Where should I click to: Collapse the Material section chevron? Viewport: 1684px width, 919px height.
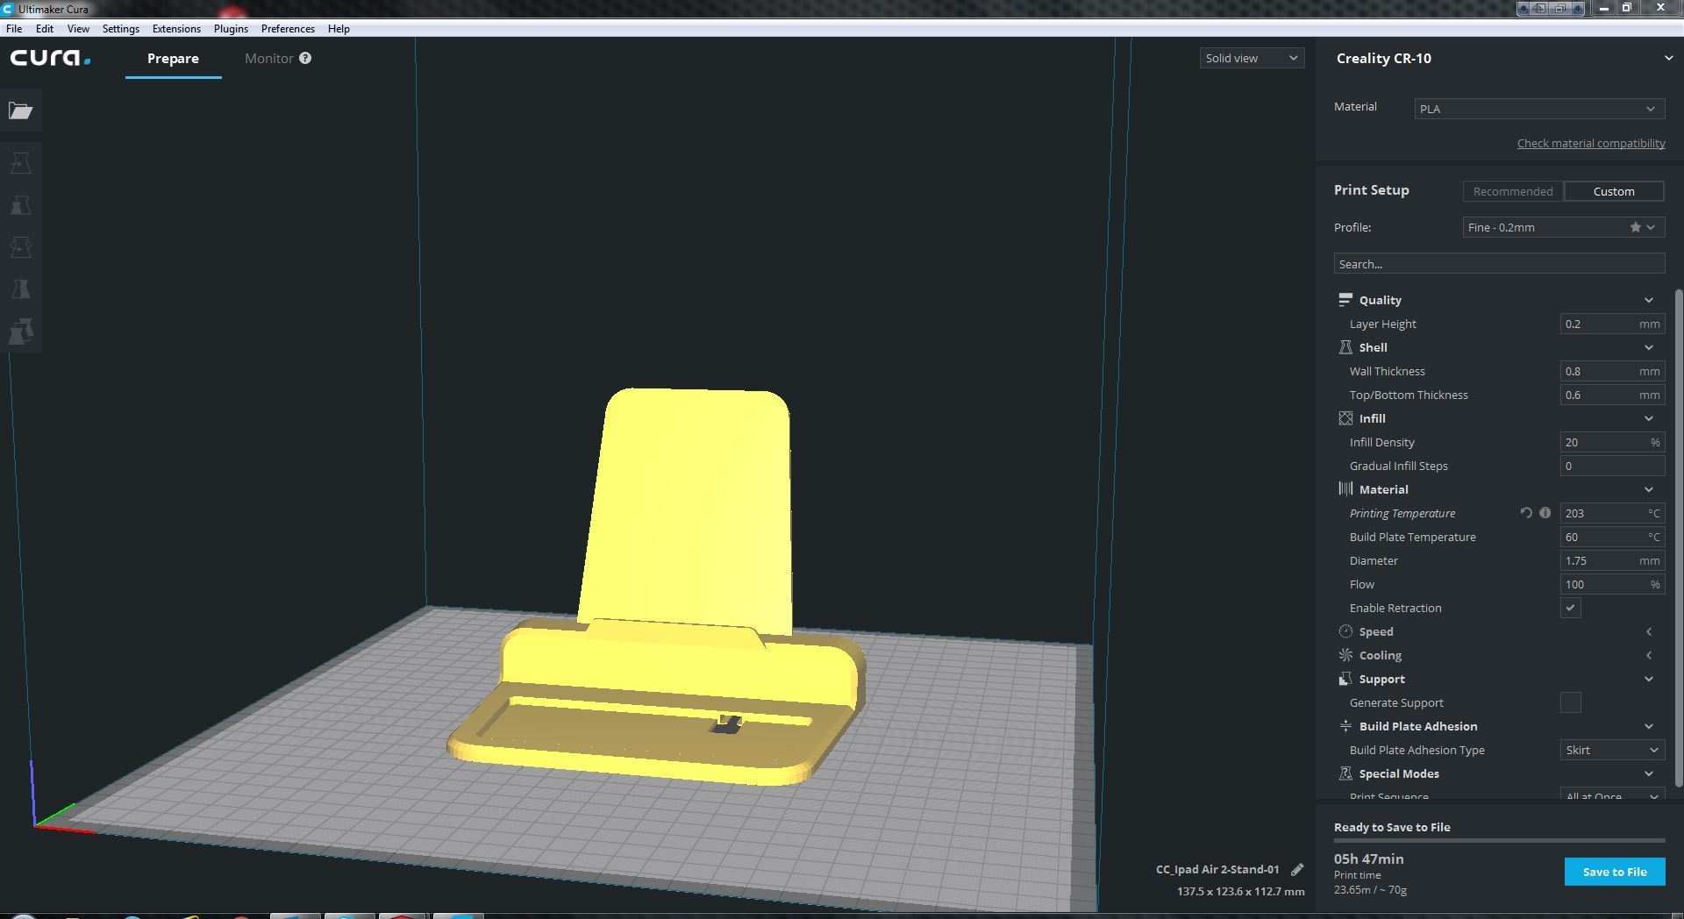pos(1649,489)
